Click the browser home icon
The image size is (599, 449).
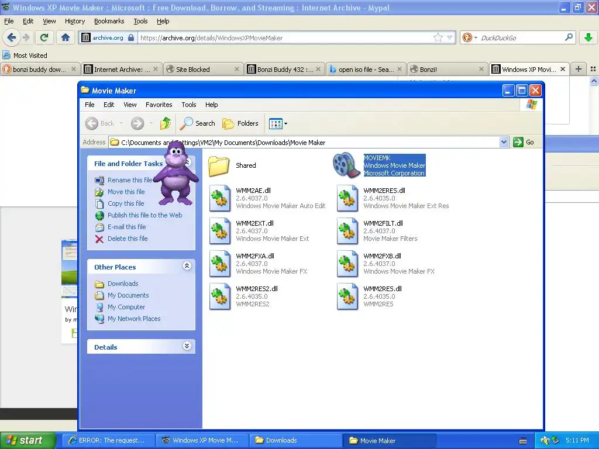pyautogui.click(x=66, y=37)
